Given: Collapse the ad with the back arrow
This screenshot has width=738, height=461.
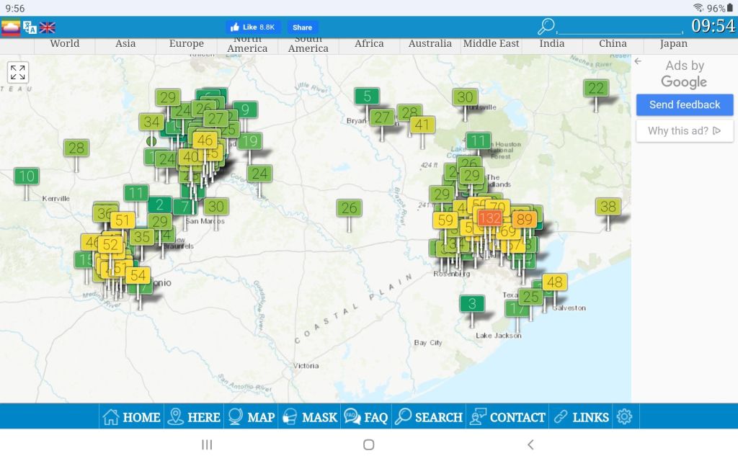Looking at the screenshot, I should pyautogui.click(x=638, y=62).
